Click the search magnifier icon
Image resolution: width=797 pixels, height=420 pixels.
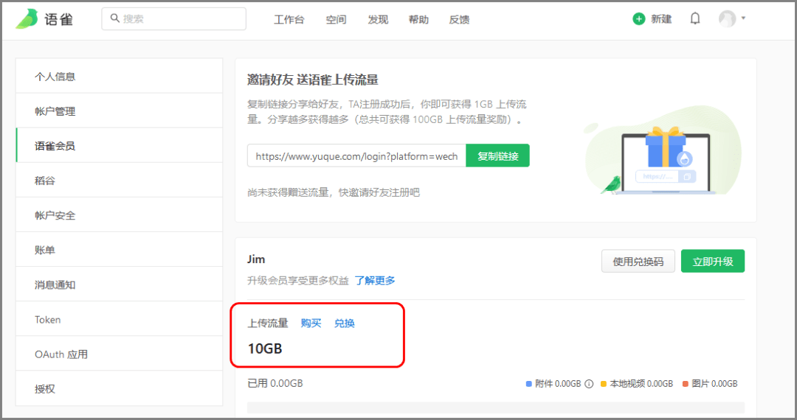pyautogui.click(x=115, y=18)
